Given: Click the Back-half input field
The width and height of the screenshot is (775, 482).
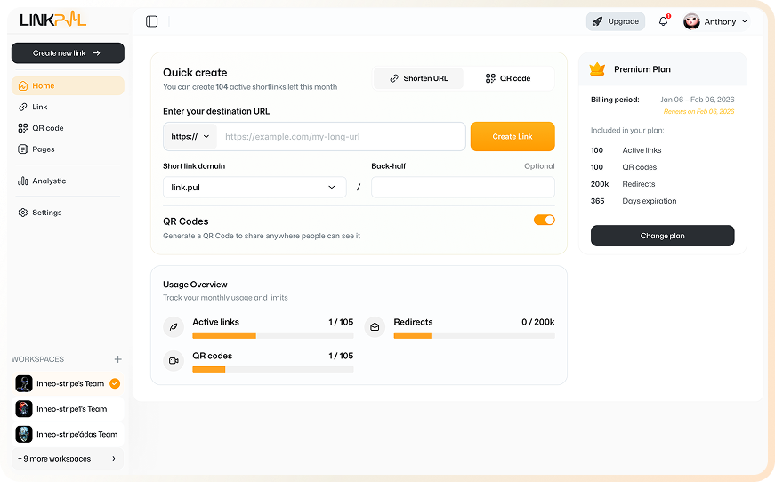Looking at the screenshot, I should (463, 187).
